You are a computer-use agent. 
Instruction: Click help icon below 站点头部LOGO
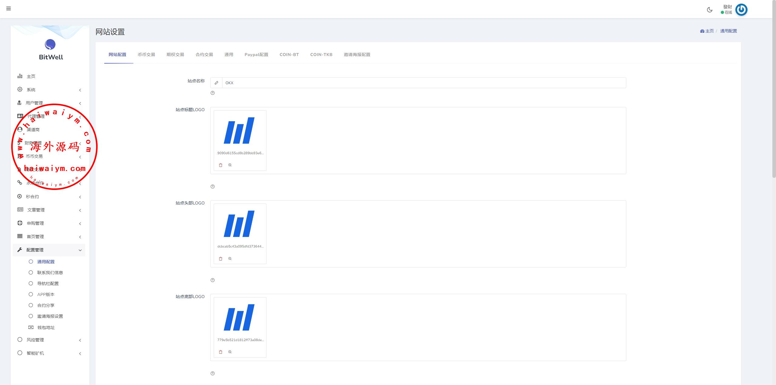click(x=212, y=280)
